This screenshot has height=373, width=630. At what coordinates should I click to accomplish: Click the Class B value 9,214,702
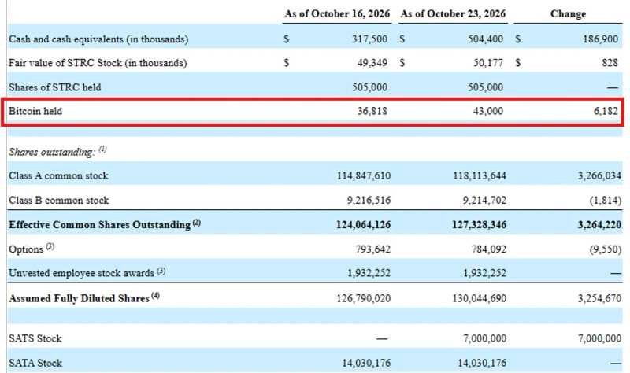click(x=484, y=201)
